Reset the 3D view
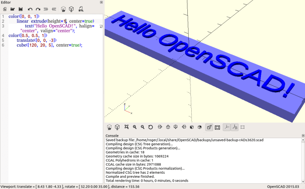The image size is (305, 189). tap(150, 127)
